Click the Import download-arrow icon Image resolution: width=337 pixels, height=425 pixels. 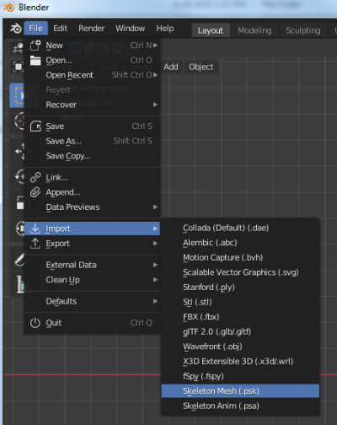tap(35, 229)
